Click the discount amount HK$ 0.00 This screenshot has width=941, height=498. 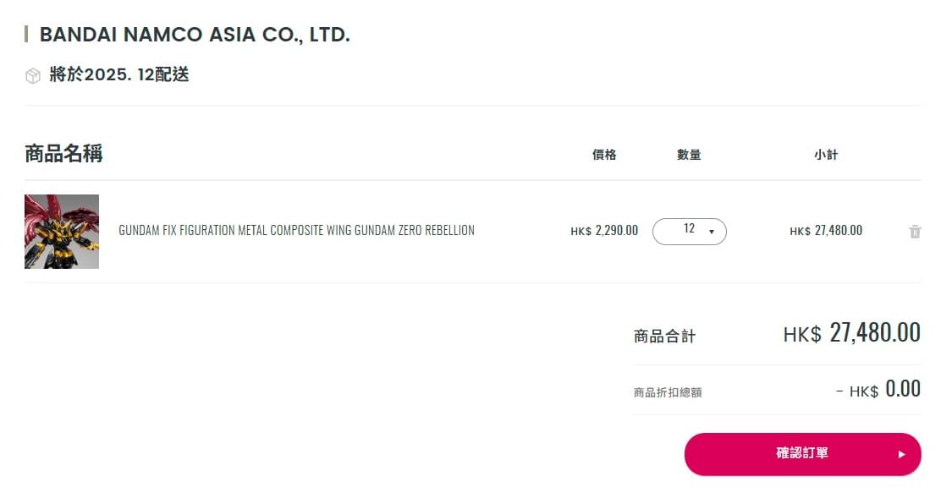pyautogui.click(x=878, y=390)
